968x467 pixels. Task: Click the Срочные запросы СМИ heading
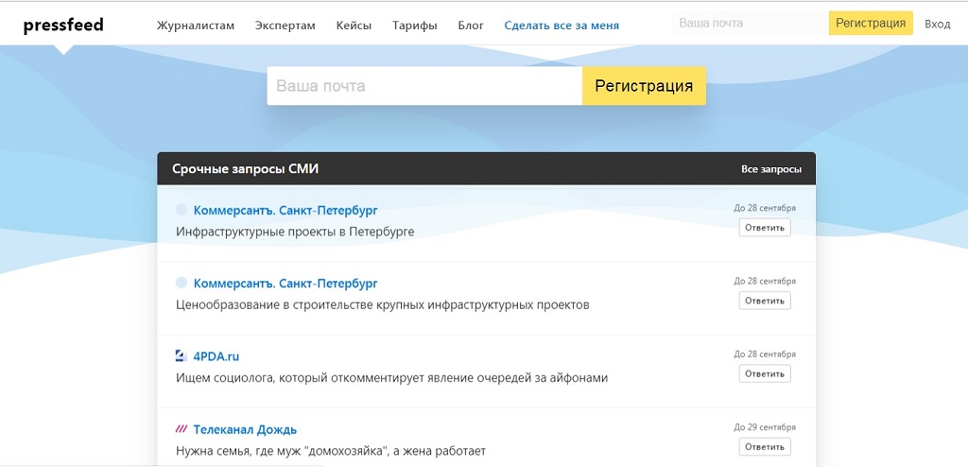(x=245, y=168)
